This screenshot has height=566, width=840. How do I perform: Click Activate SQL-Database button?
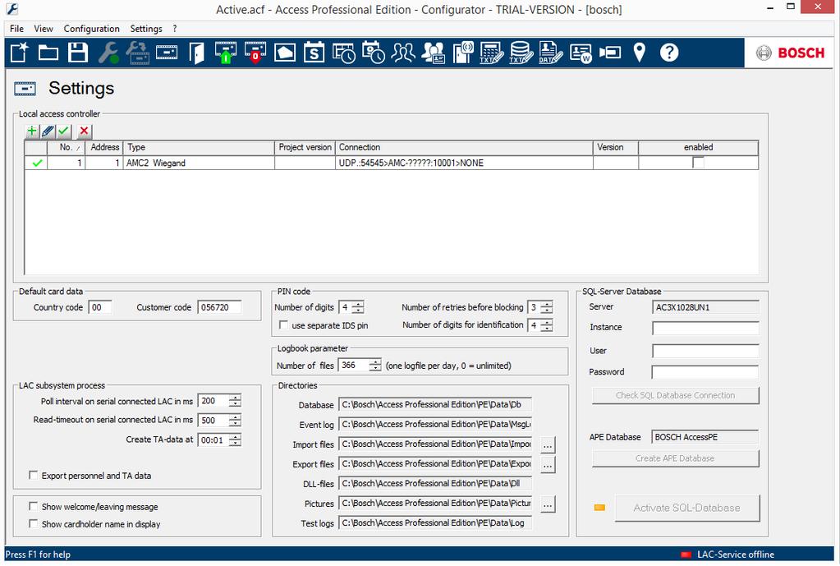pyautogui.click(x=686, y=508)
